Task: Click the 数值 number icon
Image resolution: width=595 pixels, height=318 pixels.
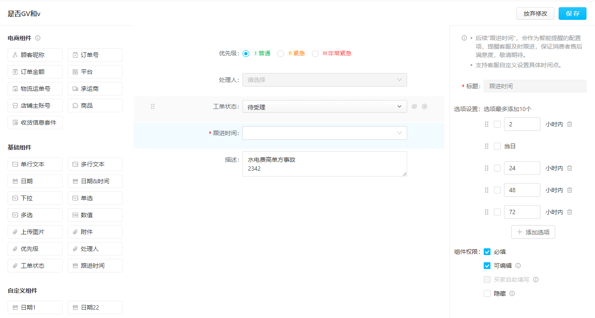Action: pyautogui.click(x=75, y=215)
